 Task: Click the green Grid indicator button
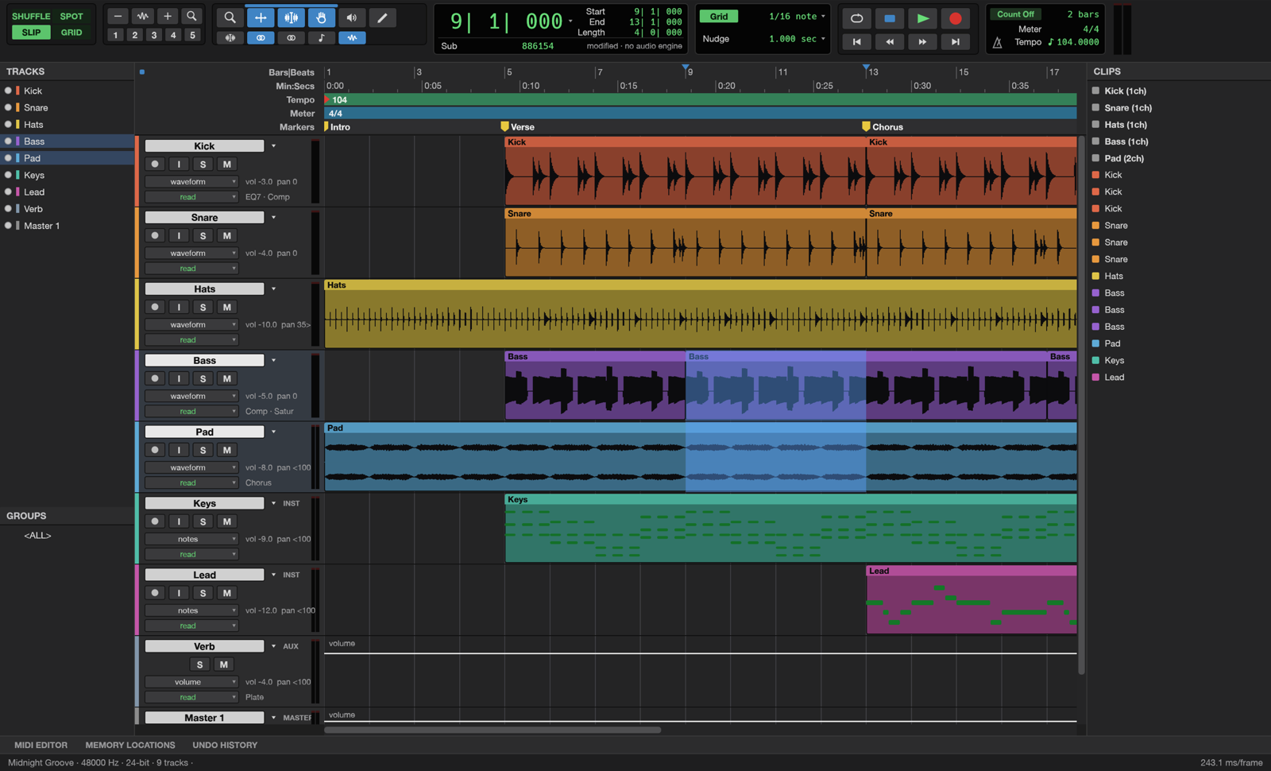[719, 16]
